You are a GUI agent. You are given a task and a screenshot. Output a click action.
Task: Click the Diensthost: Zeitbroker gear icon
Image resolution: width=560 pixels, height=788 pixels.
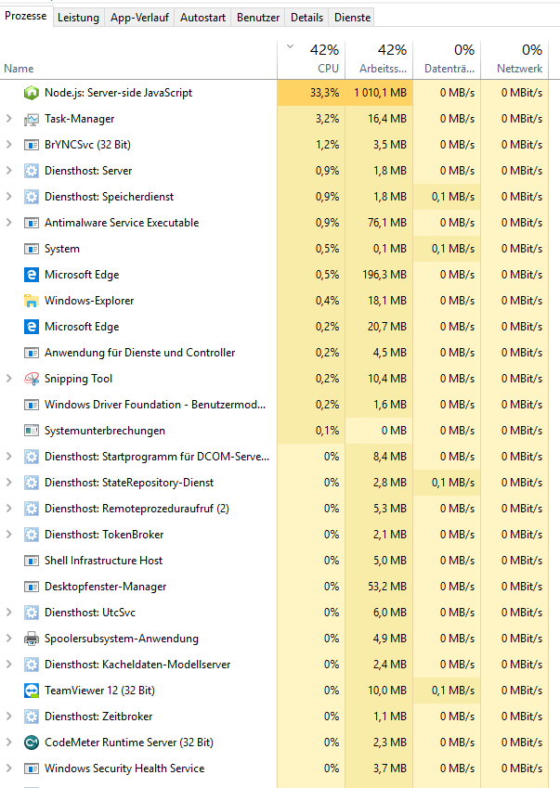[x=32, y=717]
